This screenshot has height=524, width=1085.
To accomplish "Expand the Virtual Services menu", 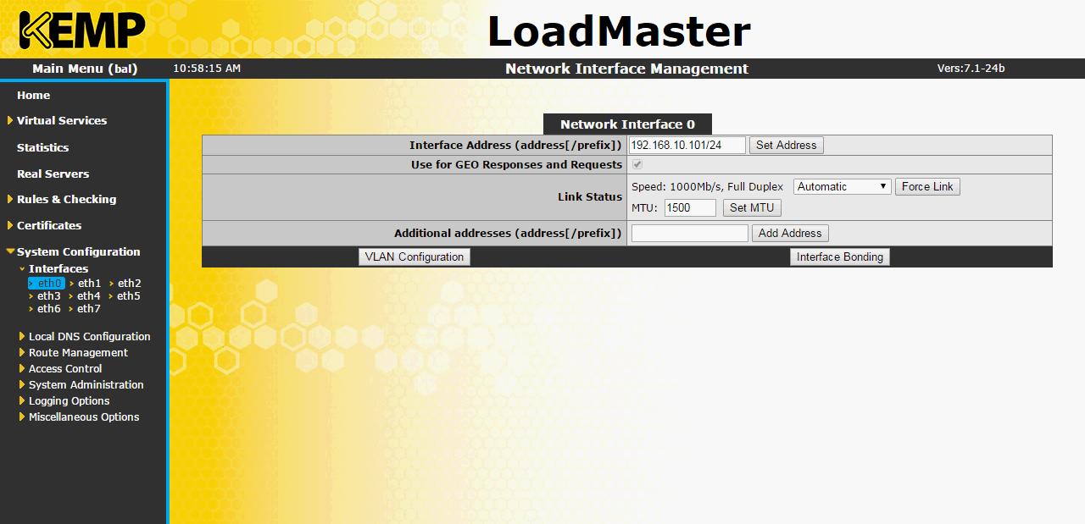I will pyautogui.click(x=61, y=121).
